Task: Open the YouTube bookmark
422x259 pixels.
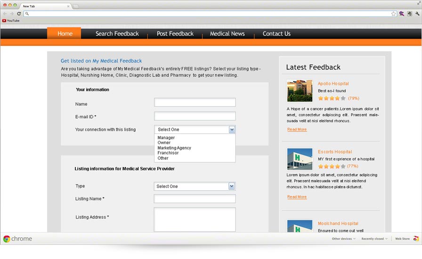Action: point(11,21)
